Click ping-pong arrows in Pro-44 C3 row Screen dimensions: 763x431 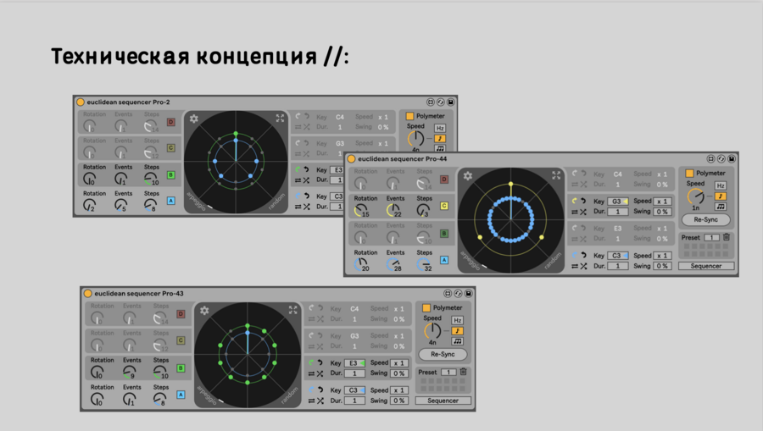[x=575, y=266]
